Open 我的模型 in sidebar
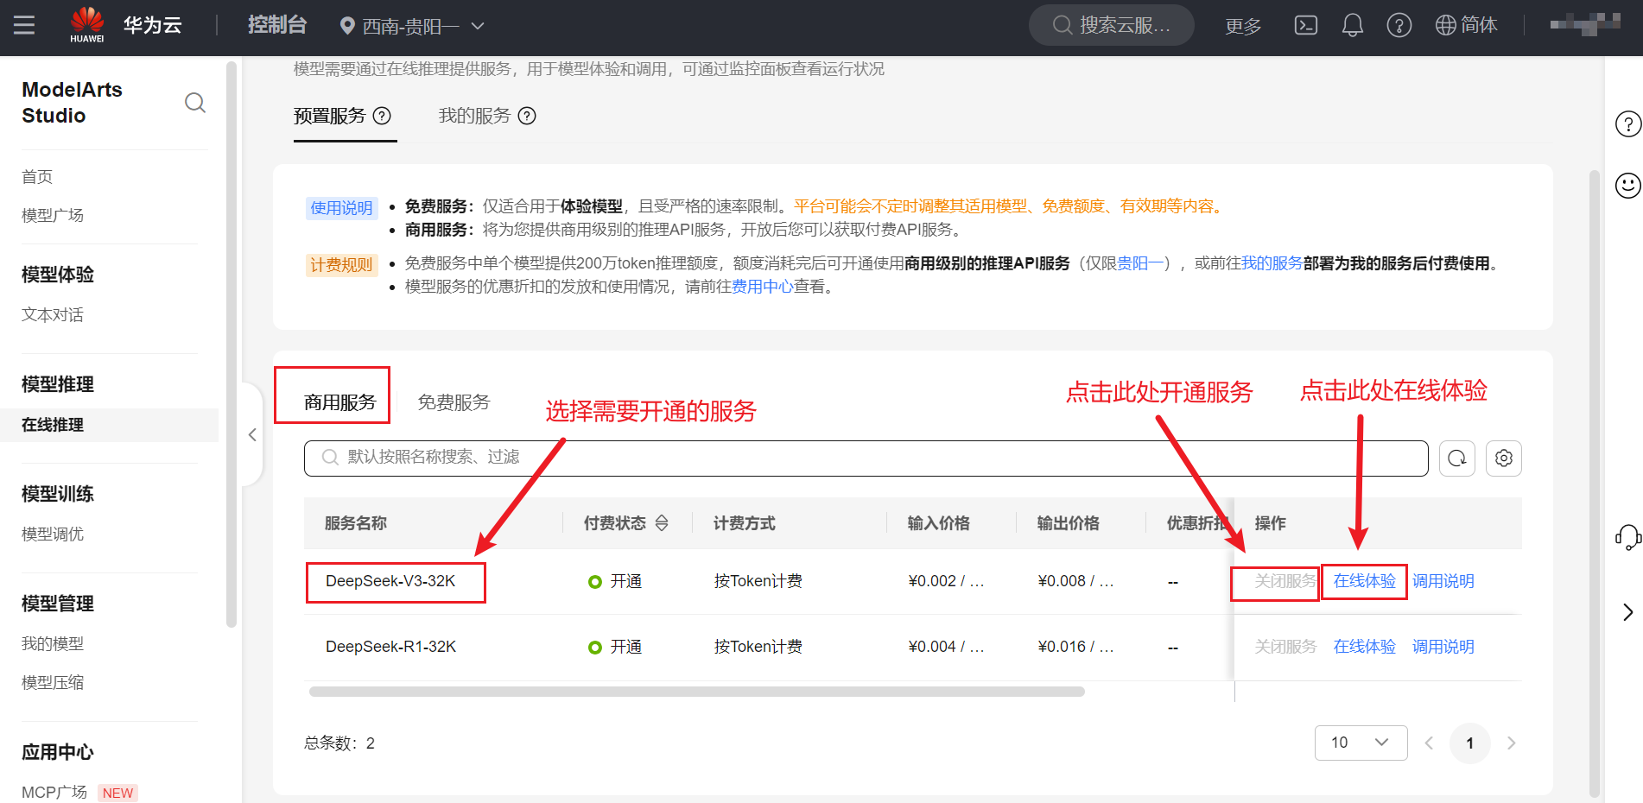This screenshot has width=1643, height=803. click(x=53, y=644)
